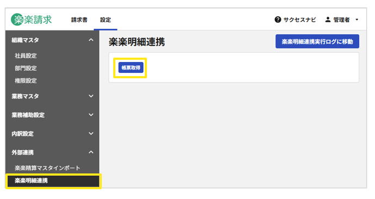Click the 組織マスタ sidebar heading

25,40
